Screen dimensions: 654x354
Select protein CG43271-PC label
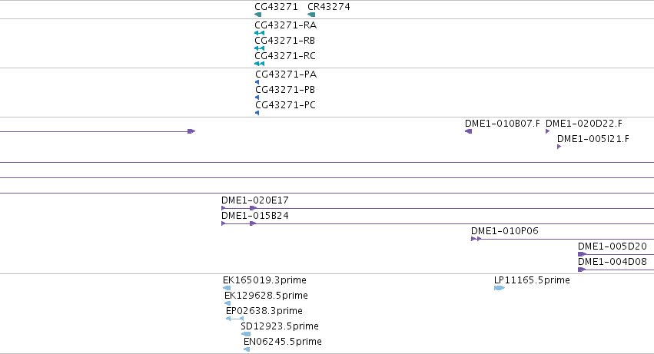[285, 105]
